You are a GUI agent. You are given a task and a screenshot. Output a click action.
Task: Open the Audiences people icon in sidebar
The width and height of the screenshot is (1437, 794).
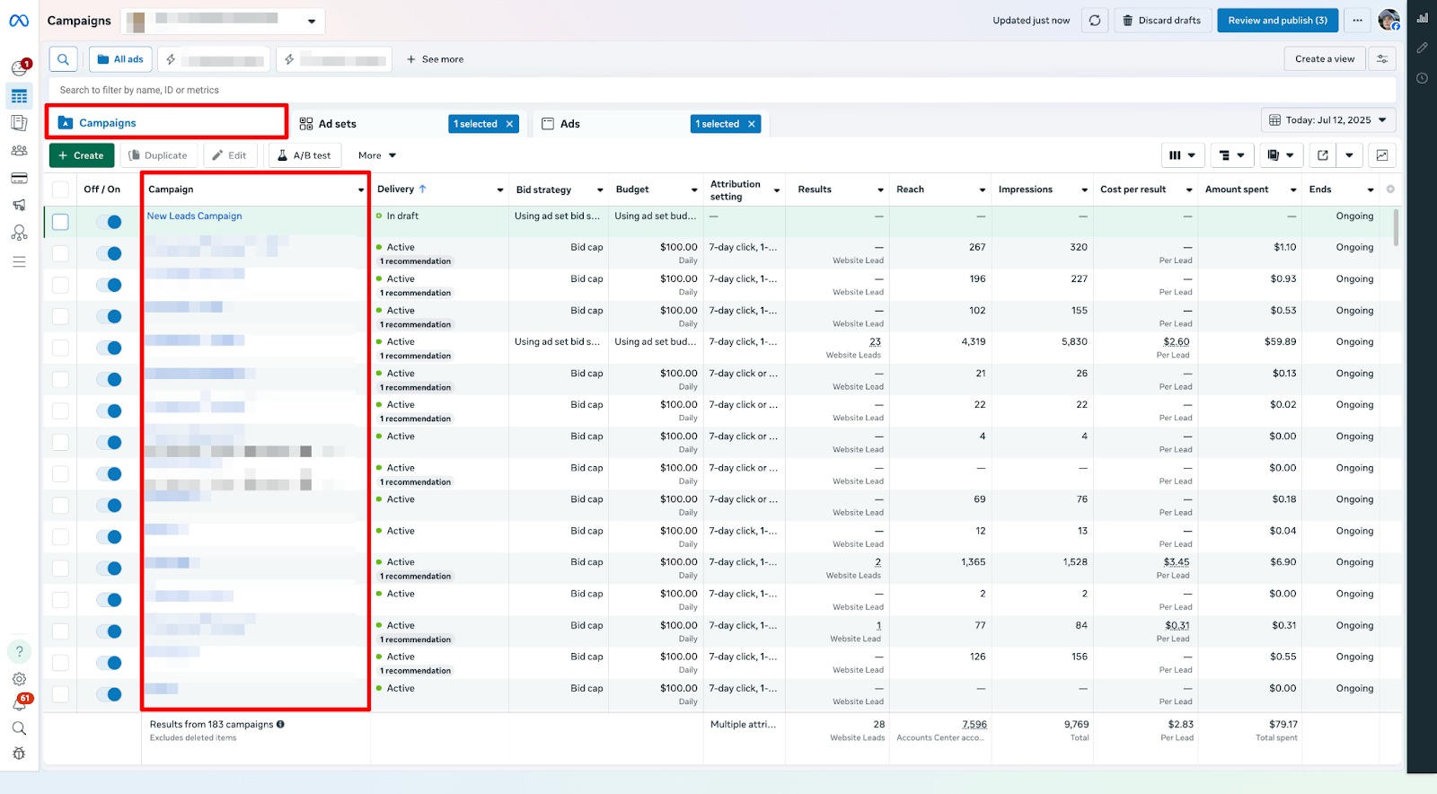19,151
